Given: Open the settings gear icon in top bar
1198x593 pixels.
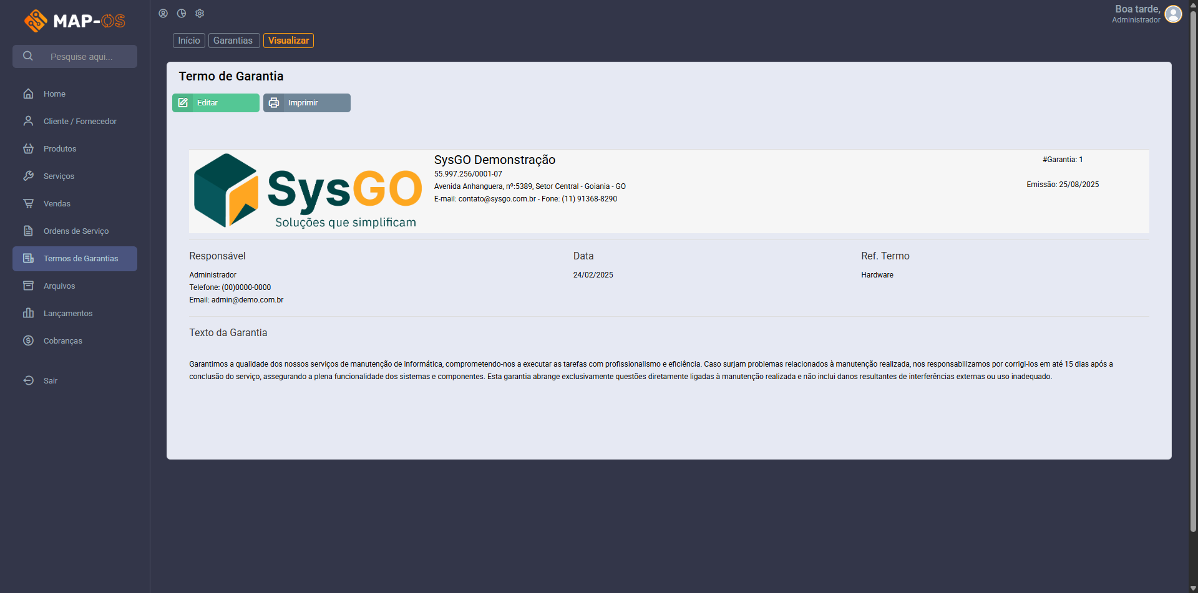Looking at the screenshot, I should click(x=200, y=13).
